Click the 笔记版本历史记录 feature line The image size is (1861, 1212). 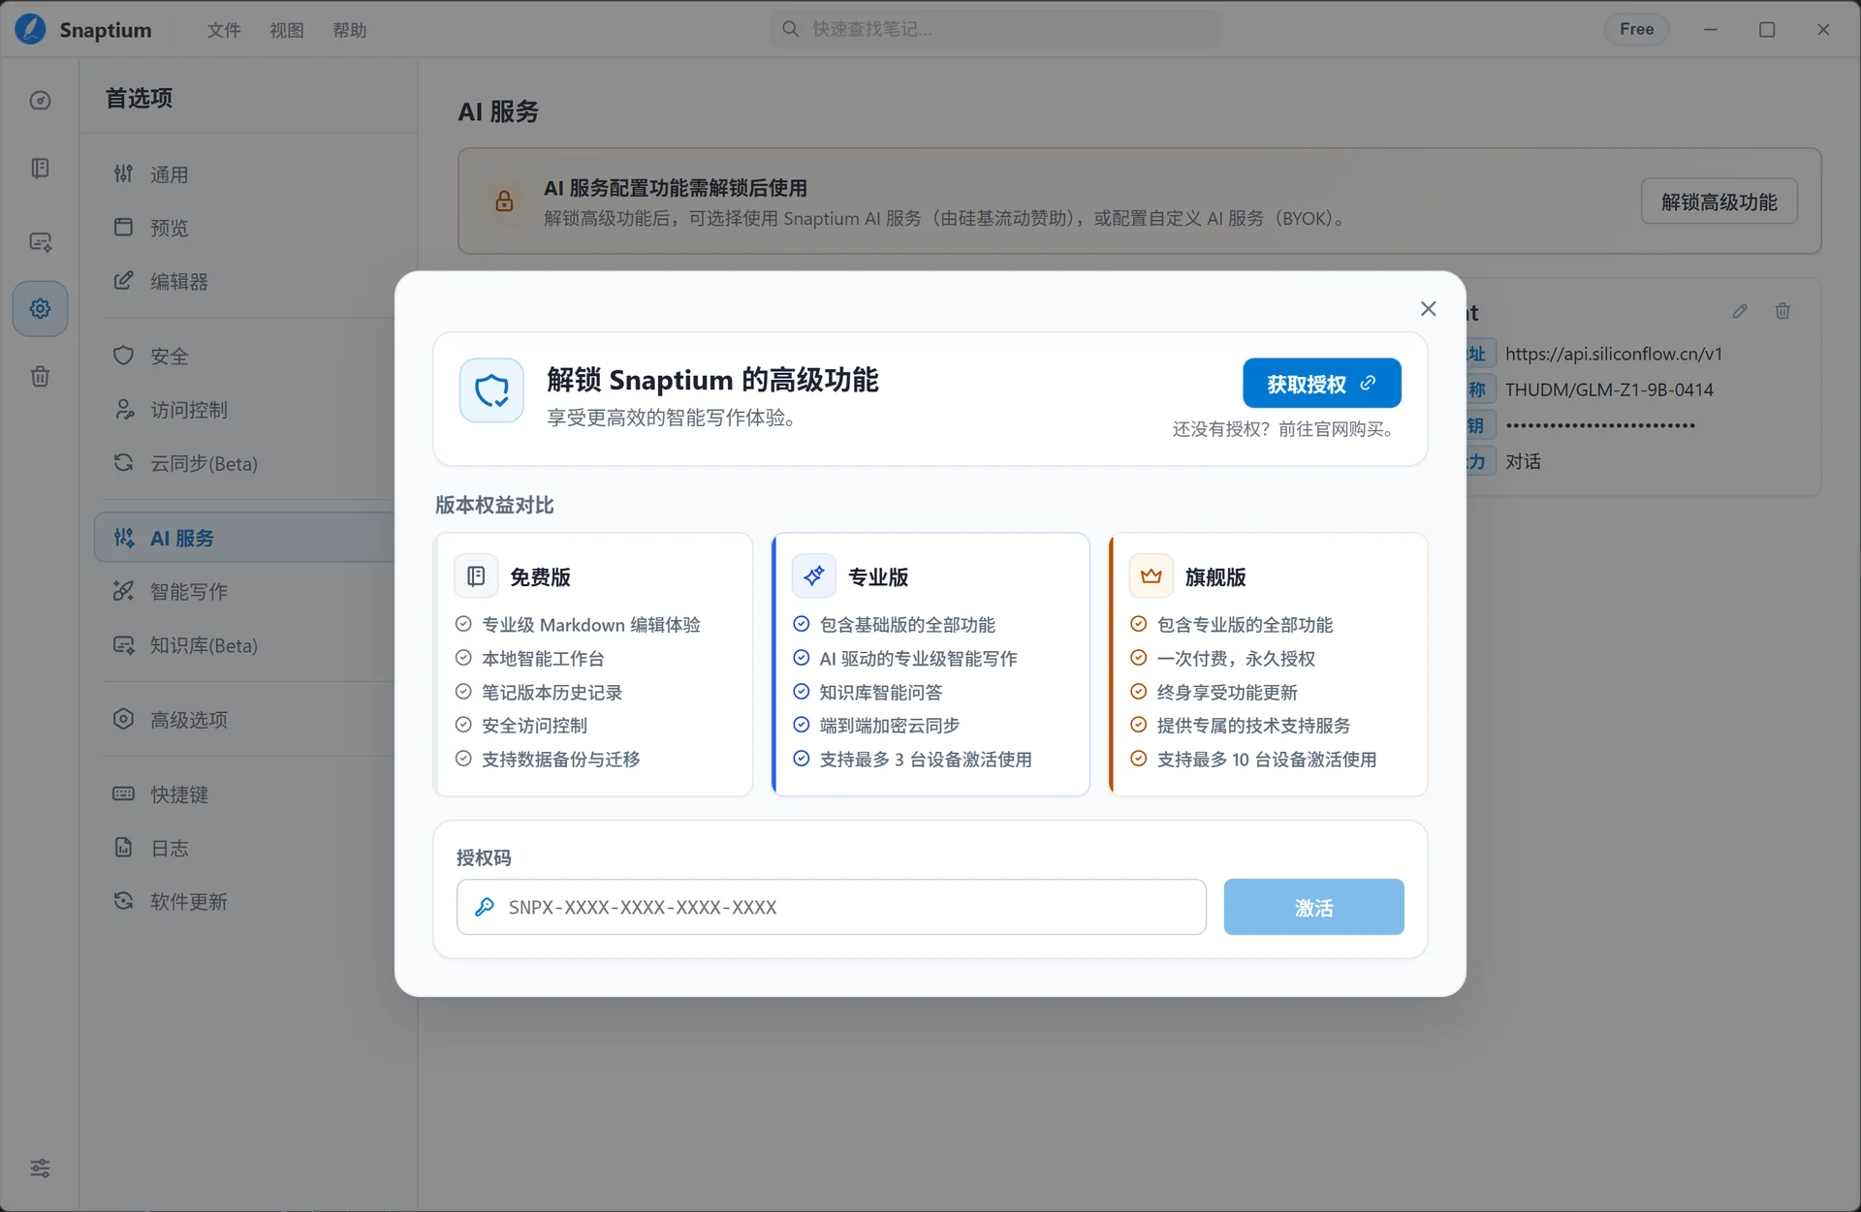click(x=552, y=693)
